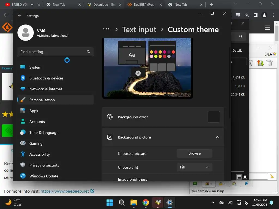
Task: Open Chrome three-dot menu
Action: pos(273,15)
